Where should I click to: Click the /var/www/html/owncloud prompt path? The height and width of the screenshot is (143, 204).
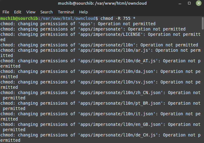click(x=68, y=18)
